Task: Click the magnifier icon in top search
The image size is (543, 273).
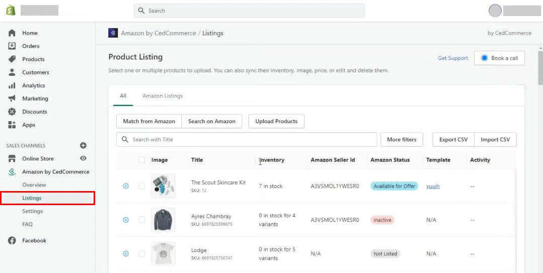Action: coord(141,11)
